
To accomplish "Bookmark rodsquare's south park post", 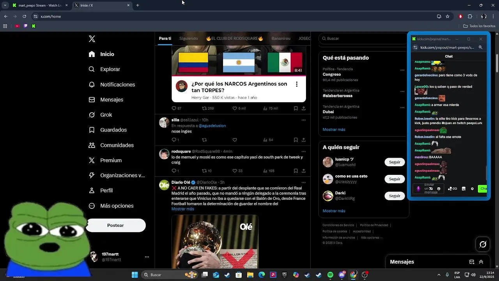I will coord(296,171).
